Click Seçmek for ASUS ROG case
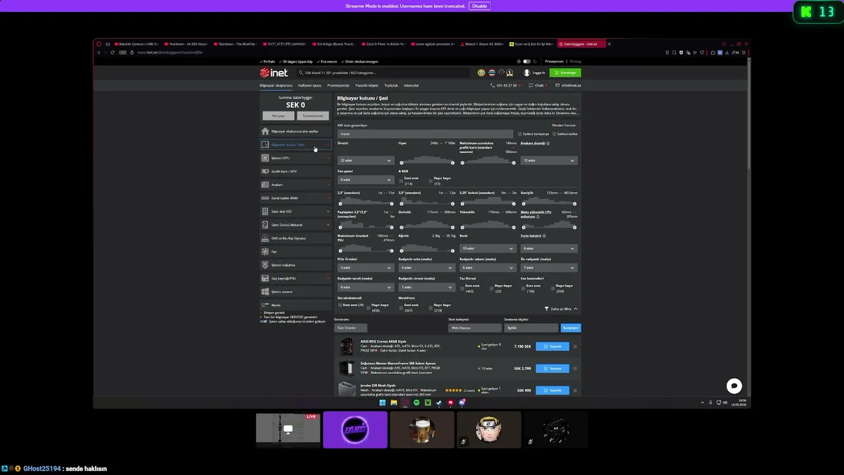 point(553,346)
